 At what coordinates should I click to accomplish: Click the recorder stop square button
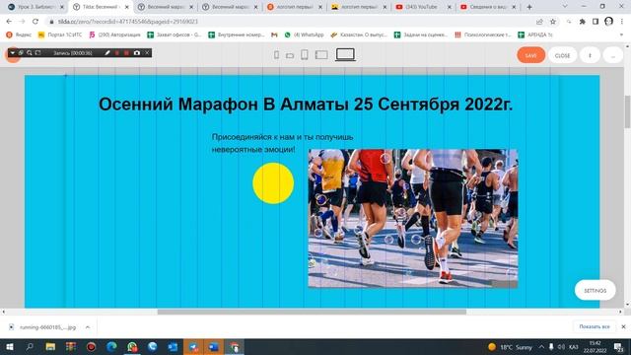coord(126,52)
